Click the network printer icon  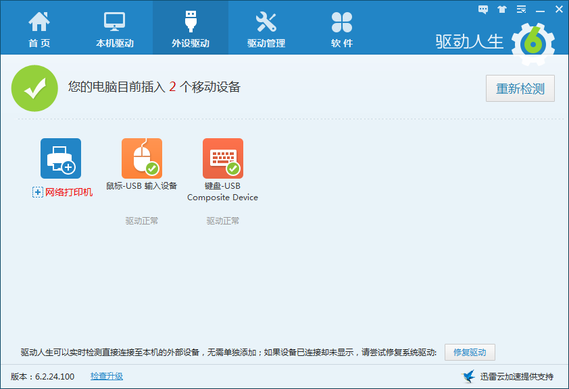[61, 158]
